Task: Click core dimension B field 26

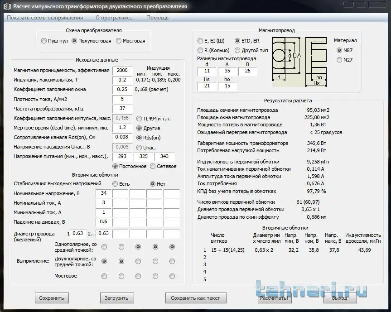Action: (x=248, y=71)
